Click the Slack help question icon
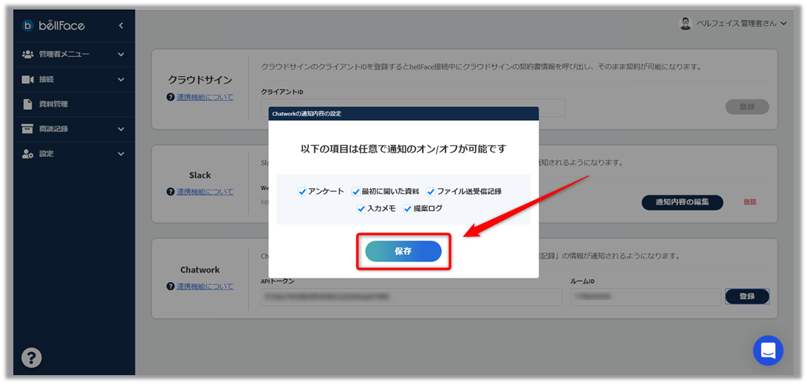 (171, 192)
